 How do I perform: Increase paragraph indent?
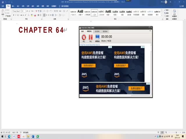[x=57, y=11]
